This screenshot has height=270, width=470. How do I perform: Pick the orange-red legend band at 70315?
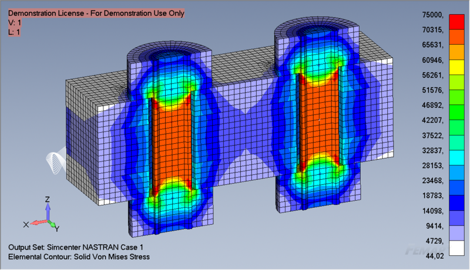point(456,37)
